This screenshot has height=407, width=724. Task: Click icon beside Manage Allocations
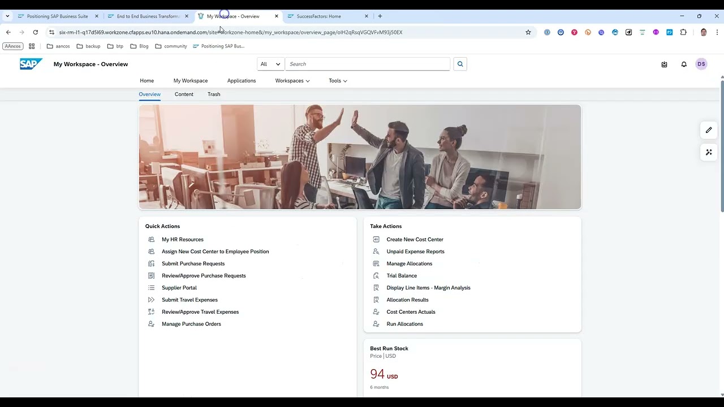coord(376,263)
